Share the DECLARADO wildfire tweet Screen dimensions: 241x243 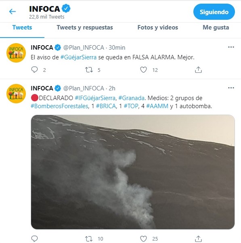pyautogui.click(x=198, y=239)
